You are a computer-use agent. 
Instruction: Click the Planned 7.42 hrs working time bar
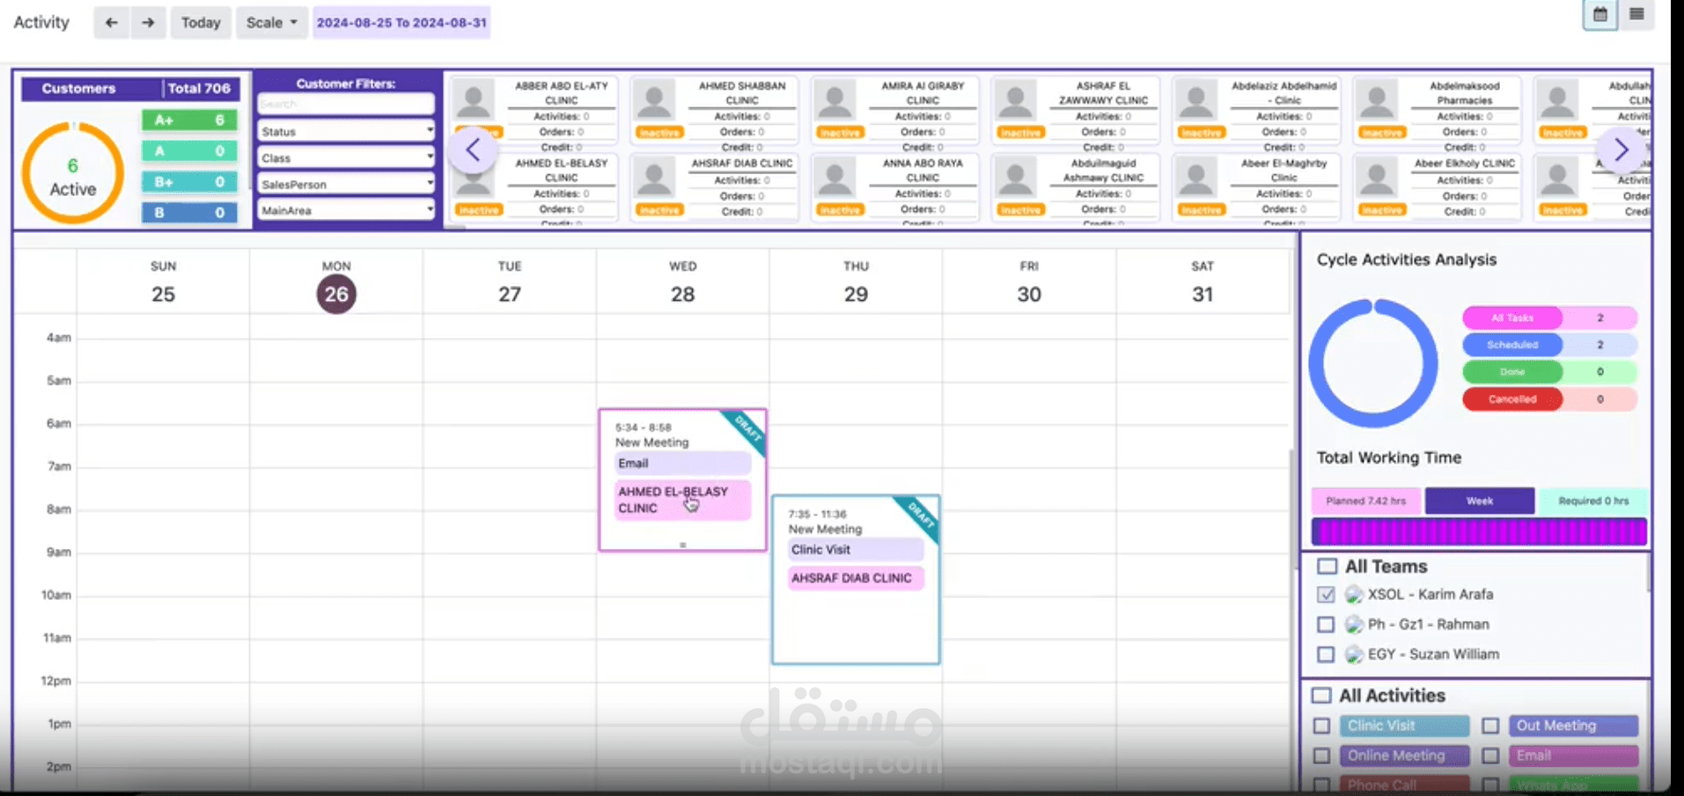point(1365,500)
